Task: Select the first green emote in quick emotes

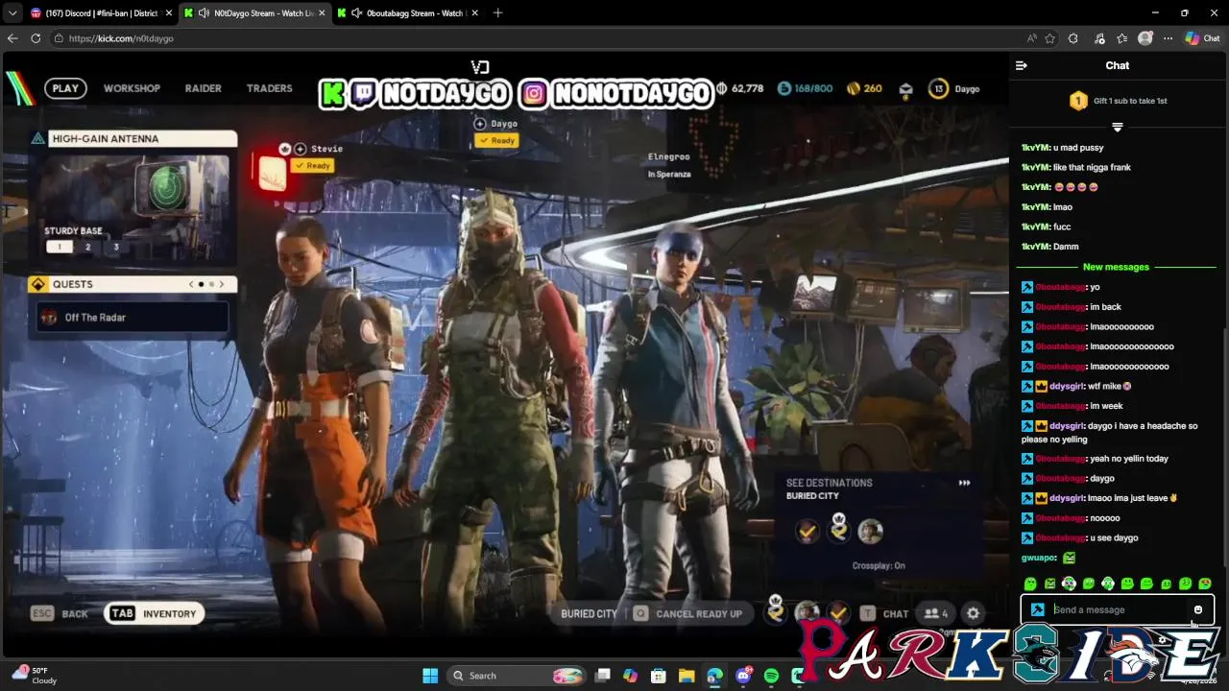Action: [1030, 584]
